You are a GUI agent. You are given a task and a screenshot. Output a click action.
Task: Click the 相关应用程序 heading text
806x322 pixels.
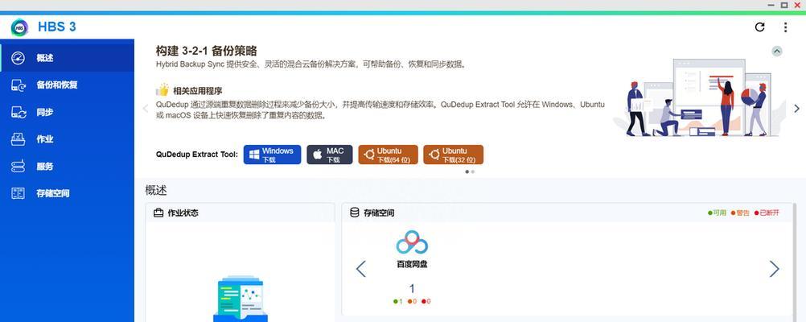(197, 91)
